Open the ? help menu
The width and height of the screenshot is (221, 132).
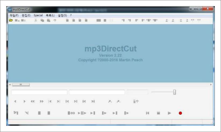[x=71, y=15]
